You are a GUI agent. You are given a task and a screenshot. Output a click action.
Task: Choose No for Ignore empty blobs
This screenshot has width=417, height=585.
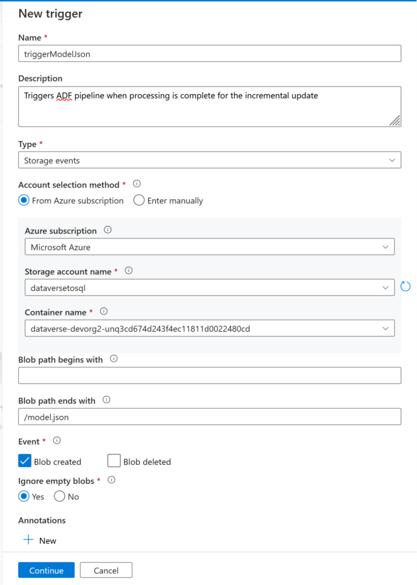point(59,496)
